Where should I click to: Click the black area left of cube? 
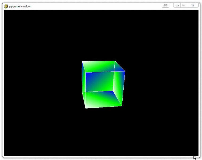coord(40,83)
